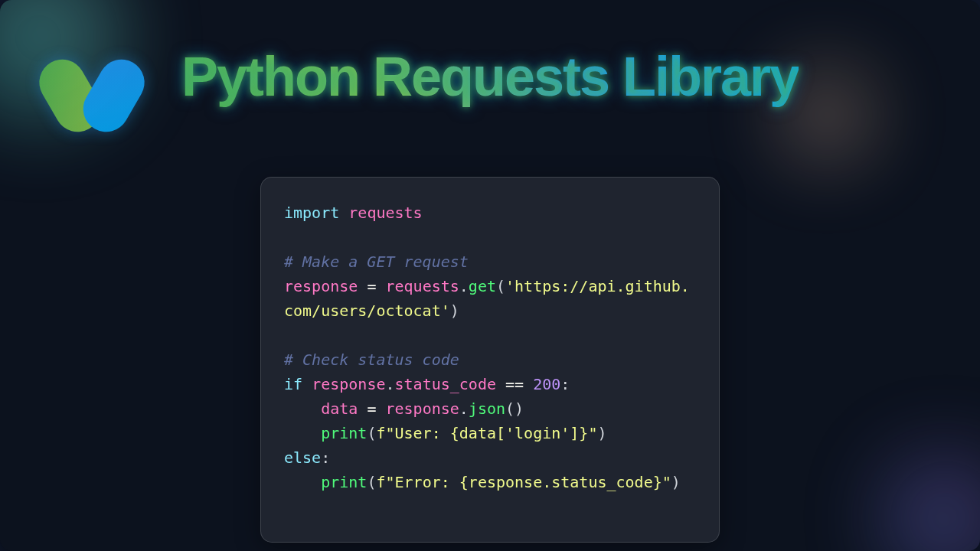Click the print 'User:' f-string line
980x551 pixels.
pyautogui.click(x=464, y=433)
